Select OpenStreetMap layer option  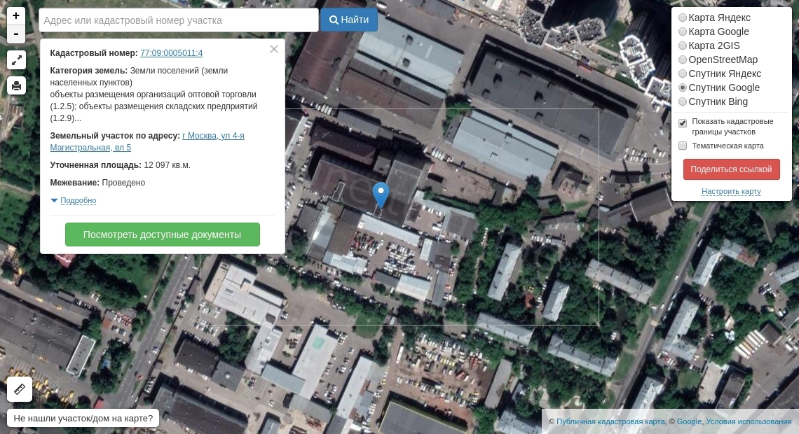pyautogui.click(x=683, y=59)
